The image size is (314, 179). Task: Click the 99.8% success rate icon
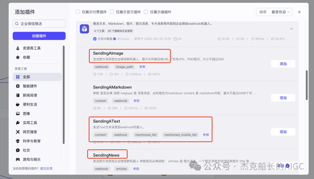[272, 39]
